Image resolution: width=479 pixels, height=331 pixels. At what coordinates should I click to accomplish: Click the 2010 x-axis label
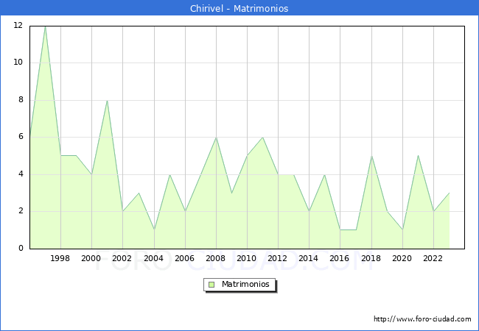(x=247, y=258)
